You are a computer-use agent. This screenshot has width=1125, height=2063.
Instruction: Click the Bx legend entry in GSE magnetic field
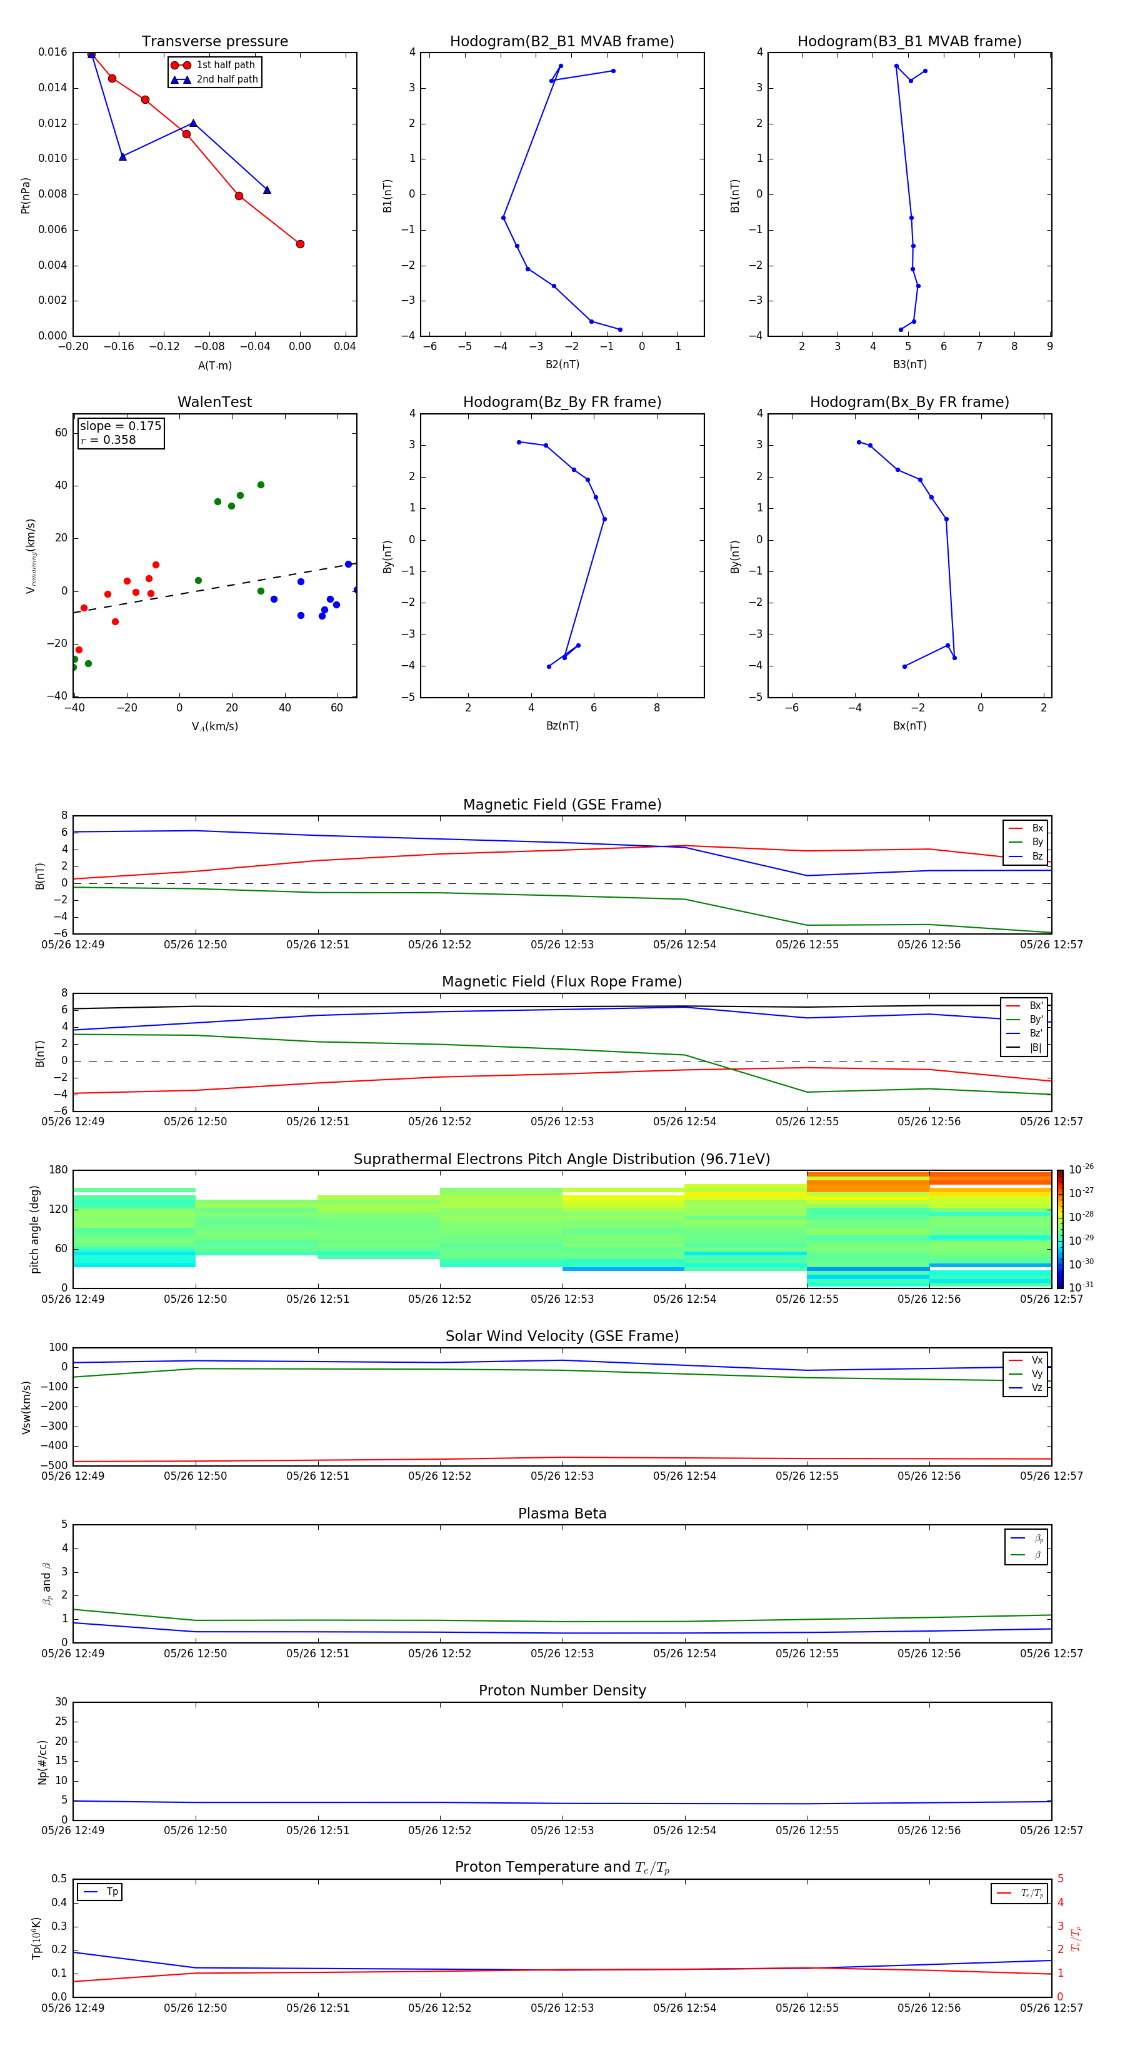[1026, 828]
